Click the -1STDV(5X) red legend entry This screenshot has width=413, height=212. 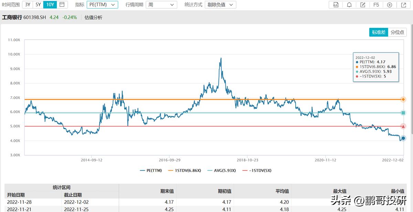(257, 170)
